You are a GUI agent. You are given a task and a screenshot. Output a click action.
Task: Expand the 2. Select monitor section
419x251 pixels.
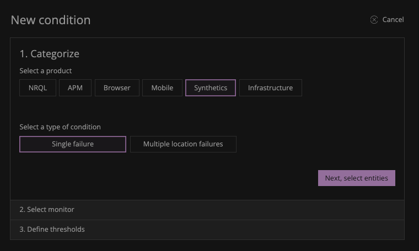point(47,210)
